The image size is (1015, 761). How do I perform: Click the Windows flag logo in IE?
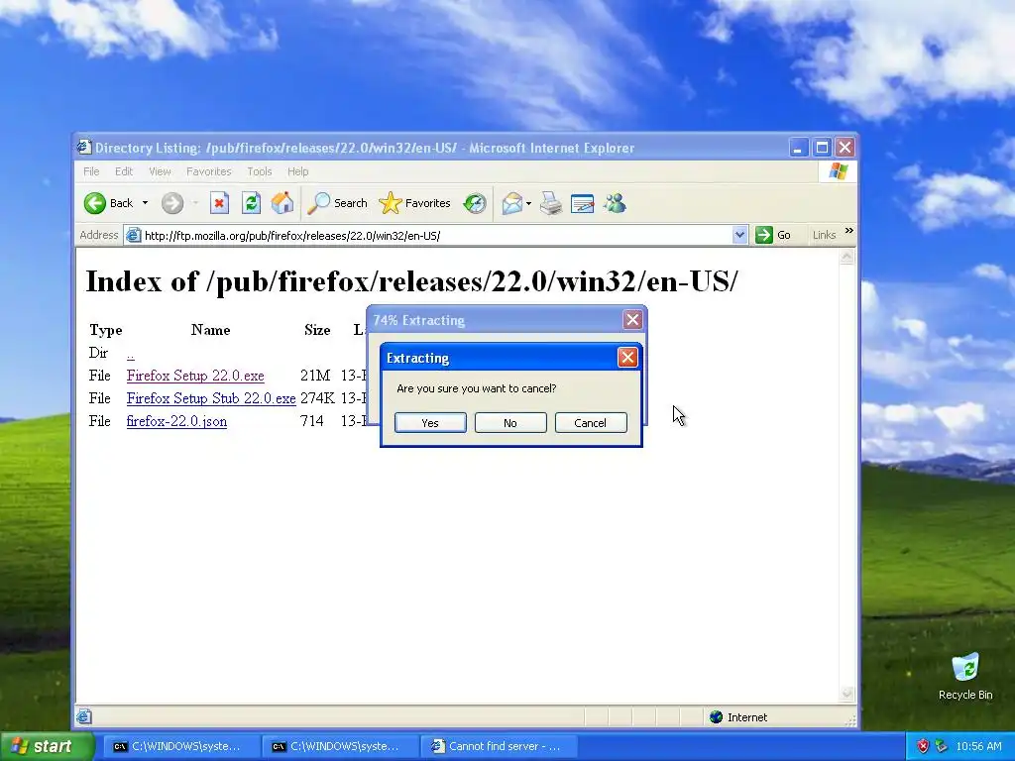click(838, 171)
